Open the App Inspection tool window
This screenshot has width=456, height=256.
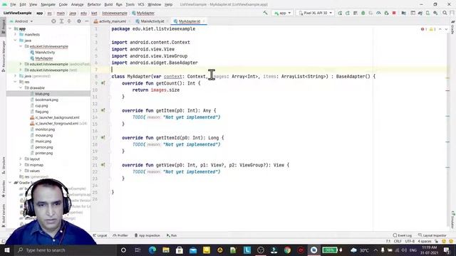click(147, 235)
